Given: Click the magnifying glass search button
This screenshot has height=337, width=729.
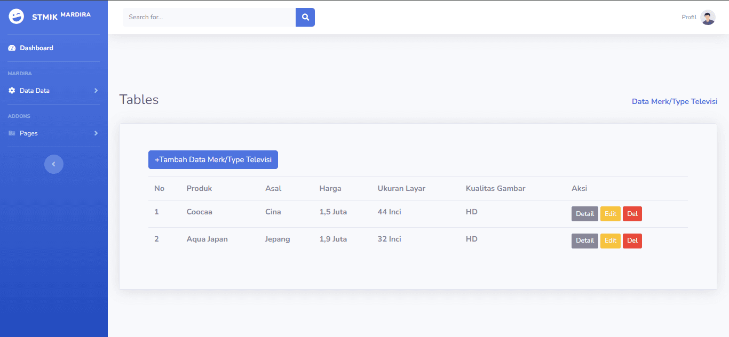Looking at the screenshot, I should coord(305,17).
